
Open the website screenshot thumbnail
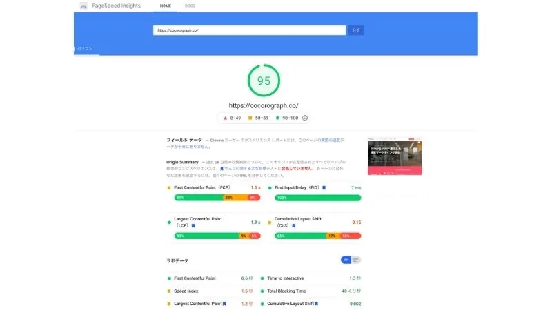(395, 156)
